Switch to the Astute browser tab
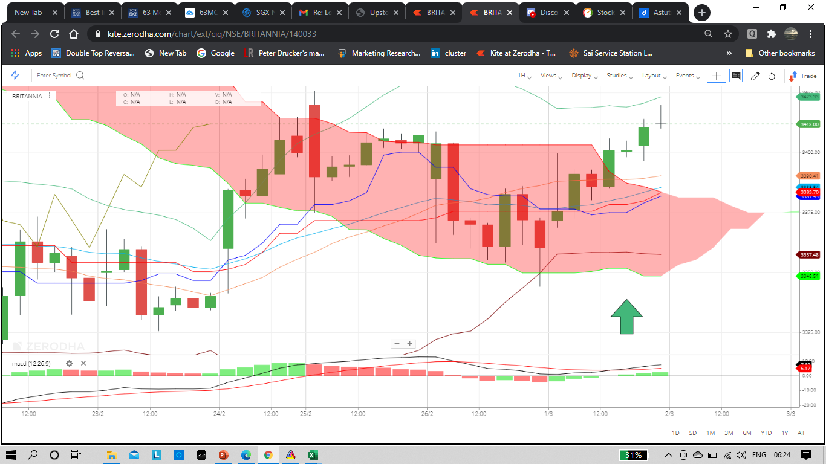Viewport: 826px width, 464px height. coord(660,12)
